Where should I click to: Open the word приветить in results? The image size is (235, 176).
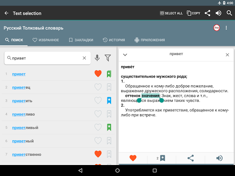pos(22,101)
